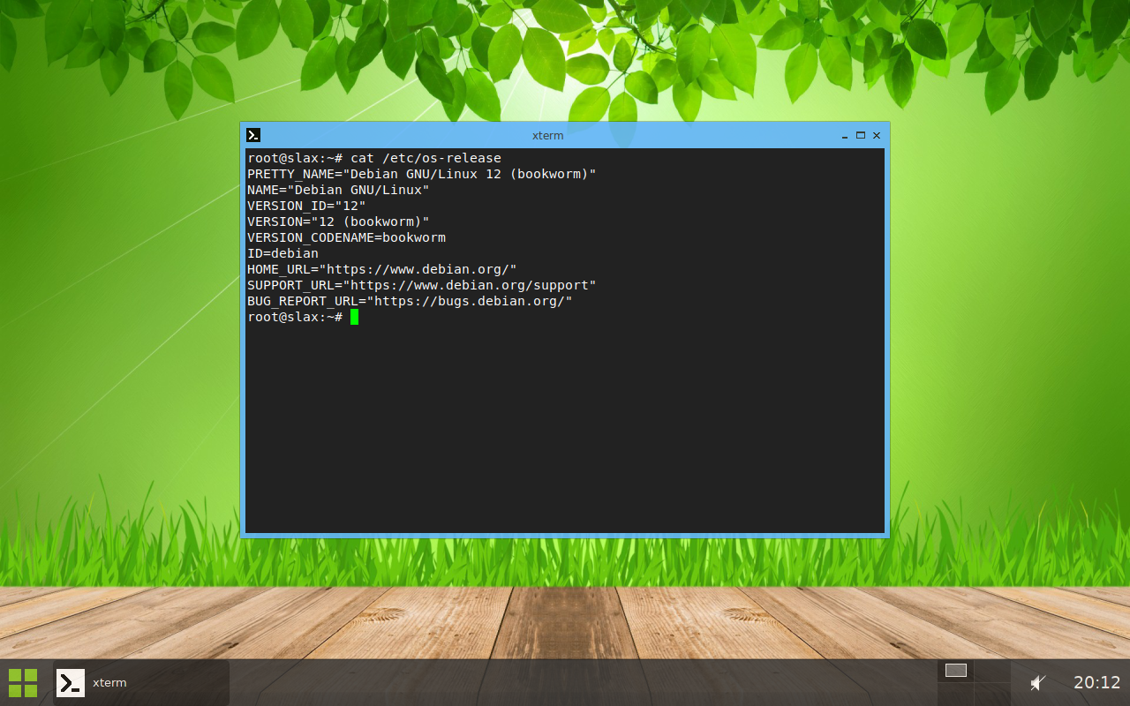Maximize the xterm window

coord(861,135)
